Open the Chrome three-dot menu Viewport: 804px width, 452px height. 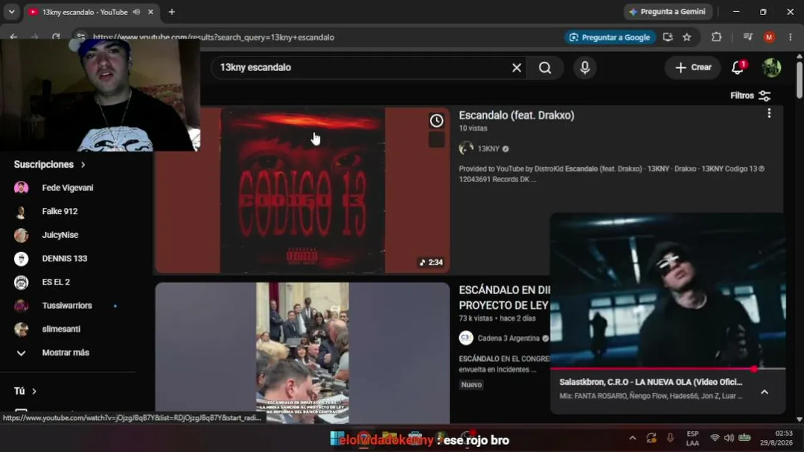tap(790, 37)
